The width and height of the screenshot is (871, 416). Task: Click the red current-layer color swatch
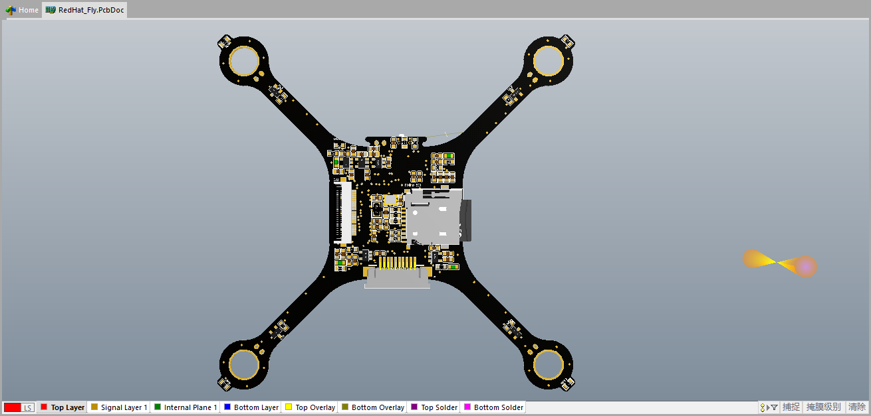(13, 407)
